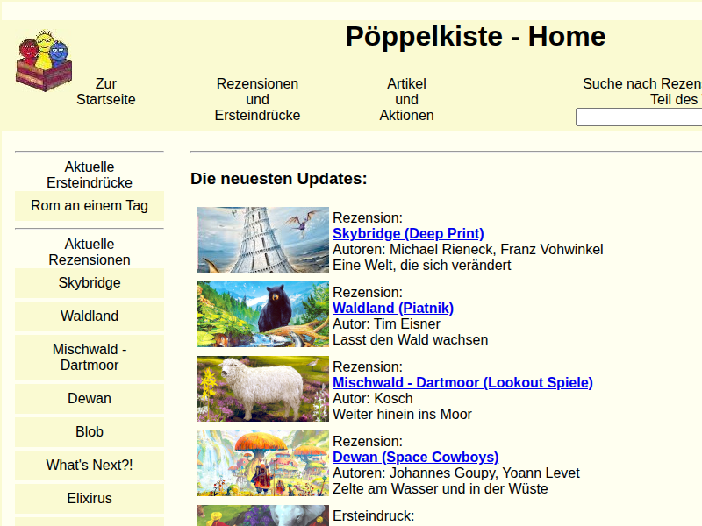
Task: Open the Blob sidebar entry
Action: (90, 432)
